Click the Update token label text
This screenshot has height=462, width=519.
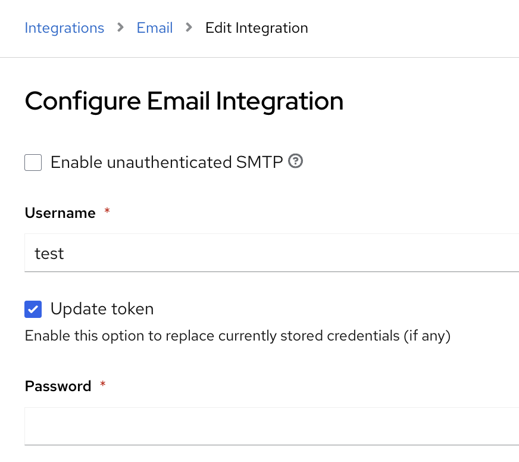coord(102,309)
